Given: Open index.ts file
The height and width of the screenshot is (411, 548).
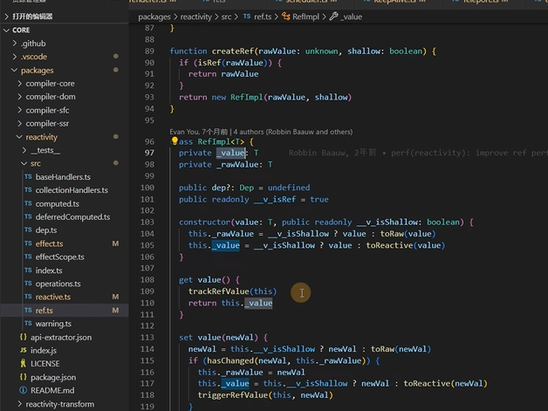Looking at the screenshot, I should tap(49, 271).
